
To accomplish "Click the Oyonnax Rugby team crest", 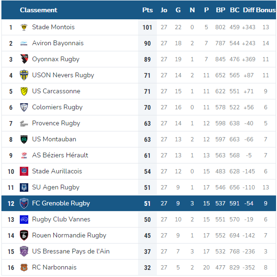I will click(x=24, y=59).
